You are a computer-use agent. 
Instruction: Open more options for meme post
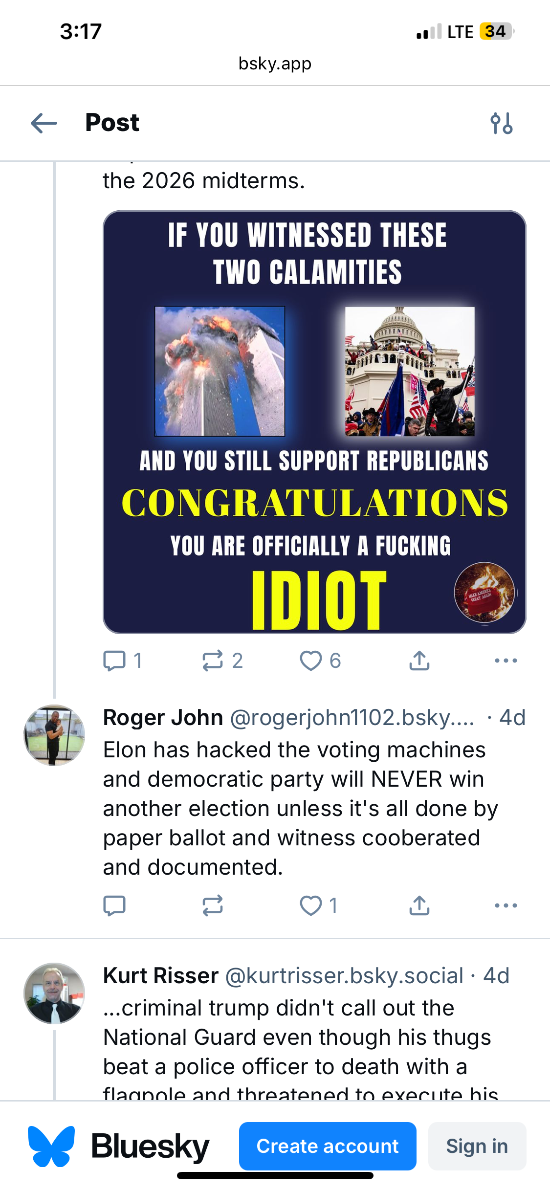click(x=506, y=661)
